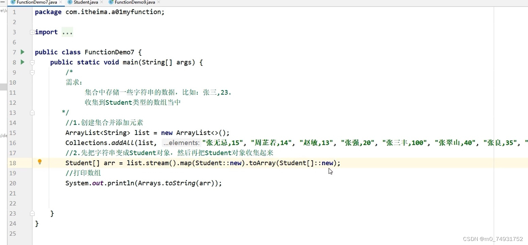Click 'Student::new' inside the map call

tap(219, 163)
